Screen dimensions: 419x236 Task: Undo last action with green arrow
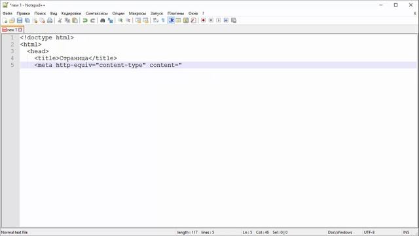(x=85, y=20)
